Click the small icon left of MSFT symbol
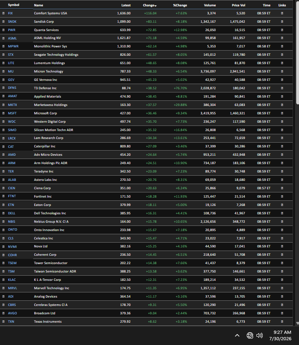 point(3,113)
